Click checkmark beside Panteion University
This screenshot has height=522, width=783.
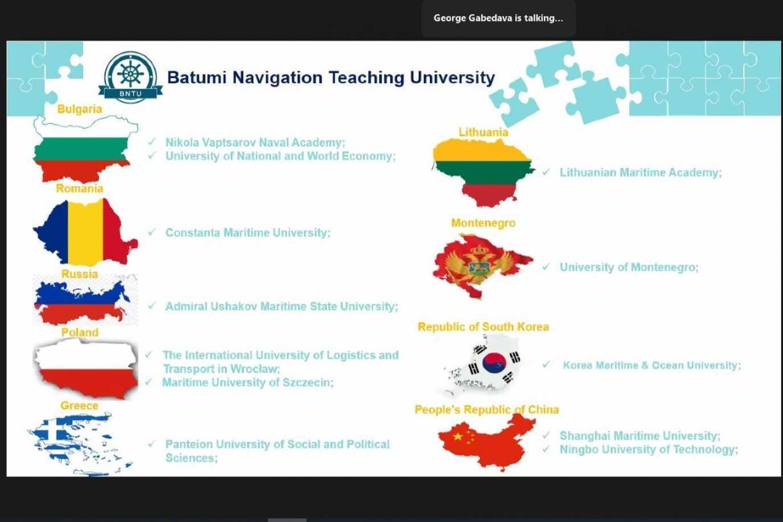click(152, 443)
